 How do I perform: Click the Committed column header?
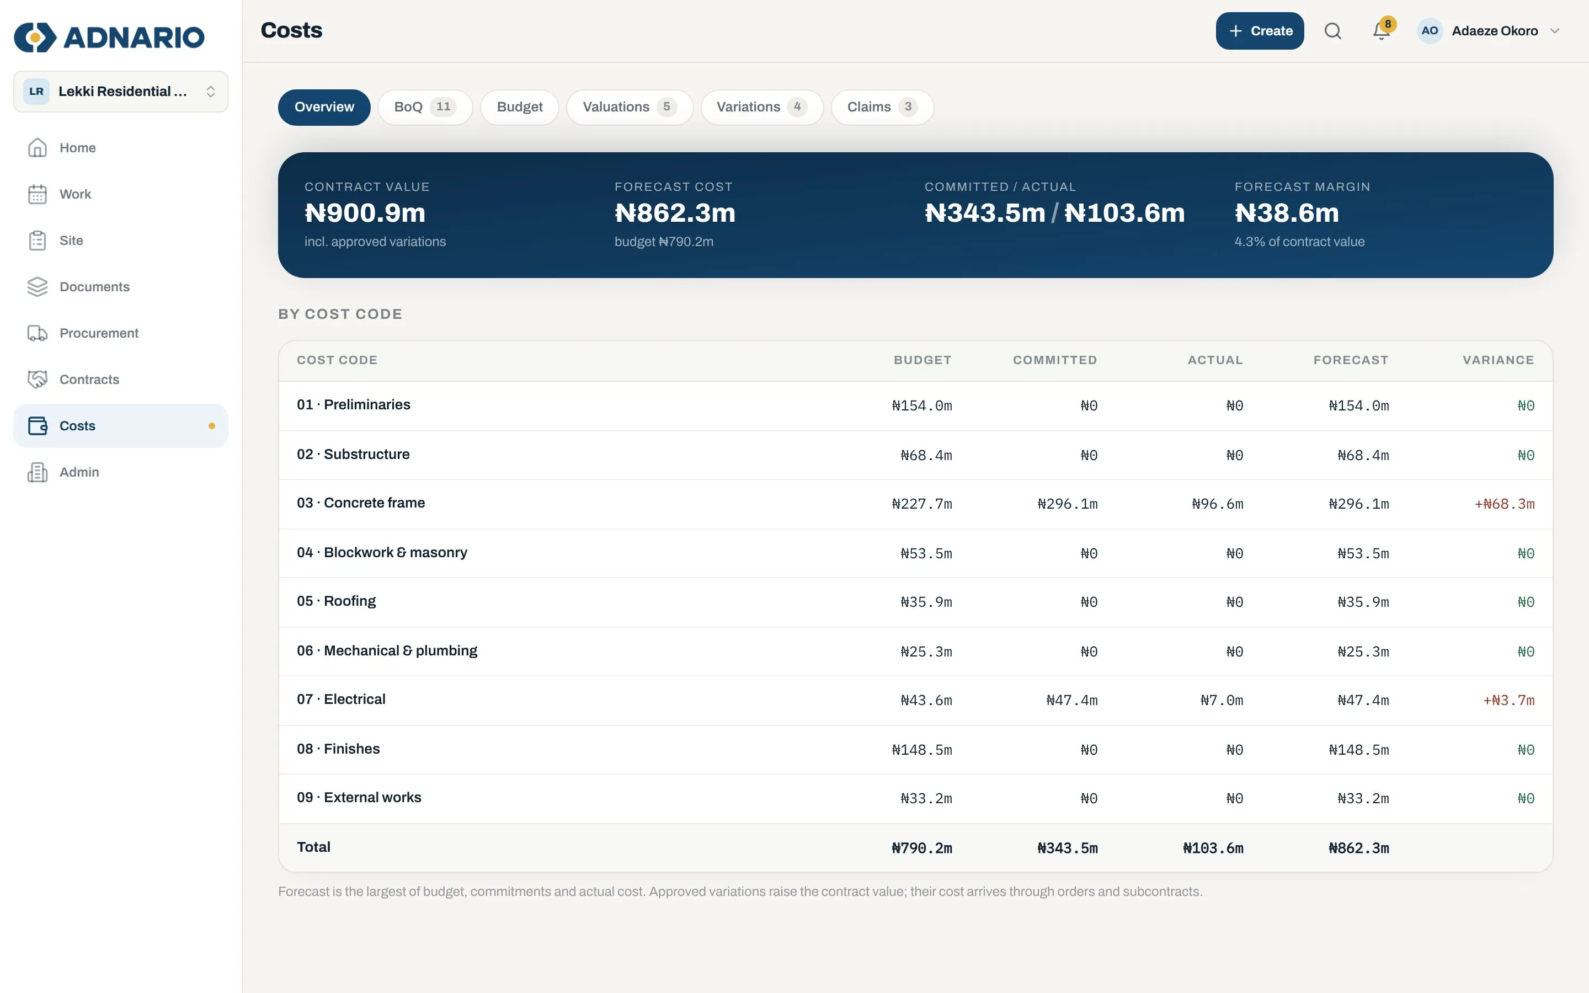pyautogui.click(x=1054, y=360)
